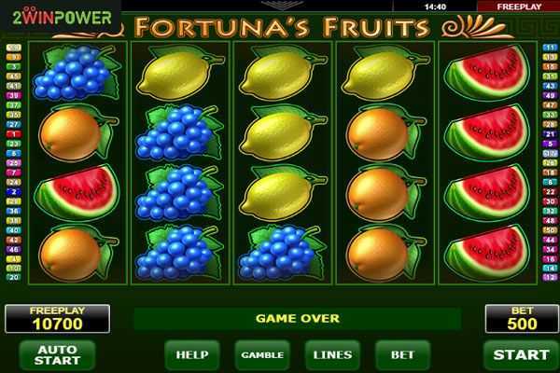Click the blue grapes on the third reel
560x373 pixels.
pos(282,253)
